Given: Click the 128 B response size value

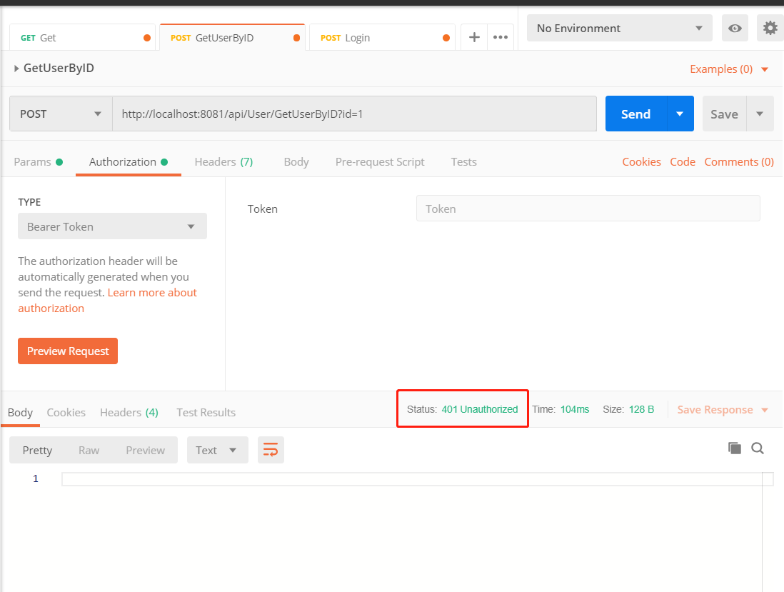Looking at the screenshot, I should [641, 409].
